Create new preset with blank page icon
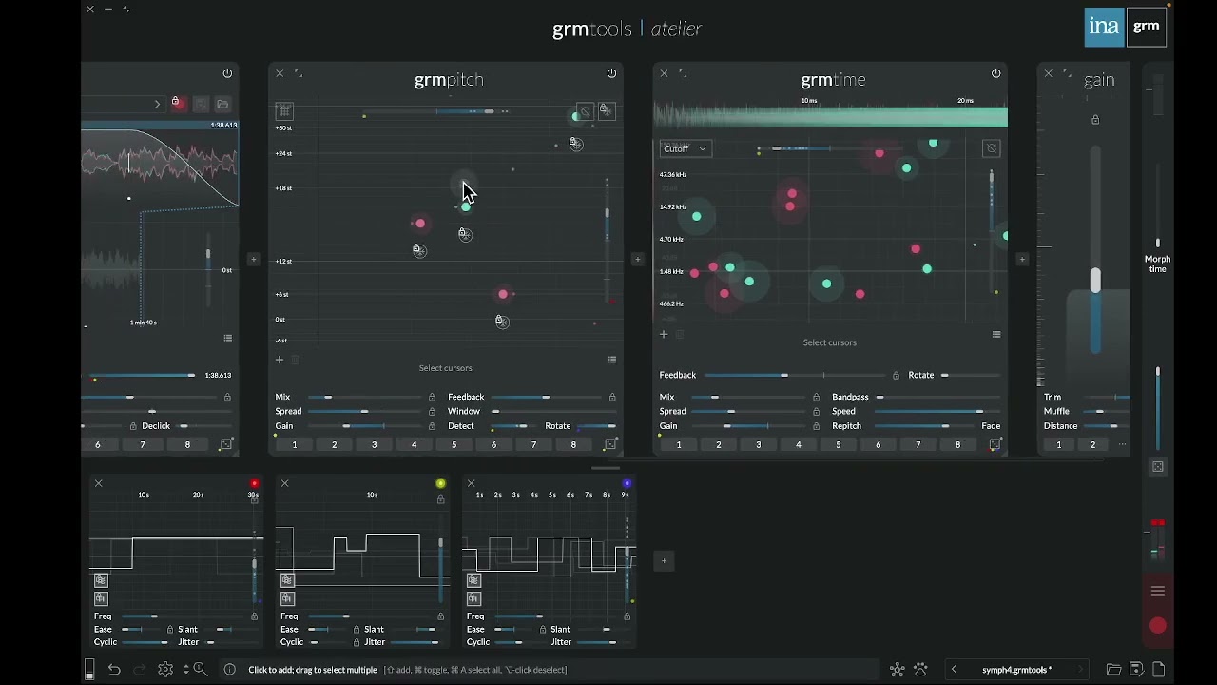 (x=1159, y=670)
